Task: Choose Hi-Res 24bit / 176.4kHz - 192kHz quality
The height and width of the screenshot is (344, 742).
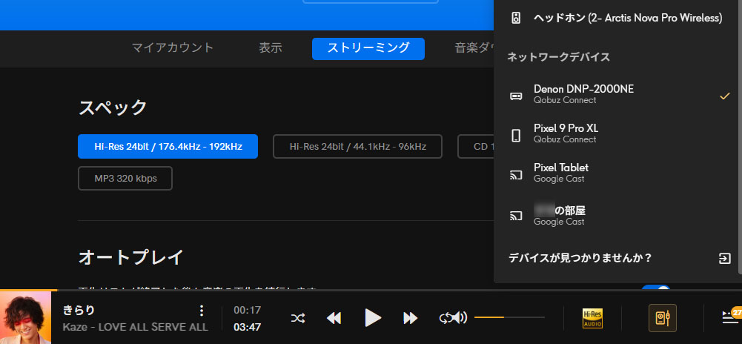Action: pyautogui.click(x=168, y=147)
